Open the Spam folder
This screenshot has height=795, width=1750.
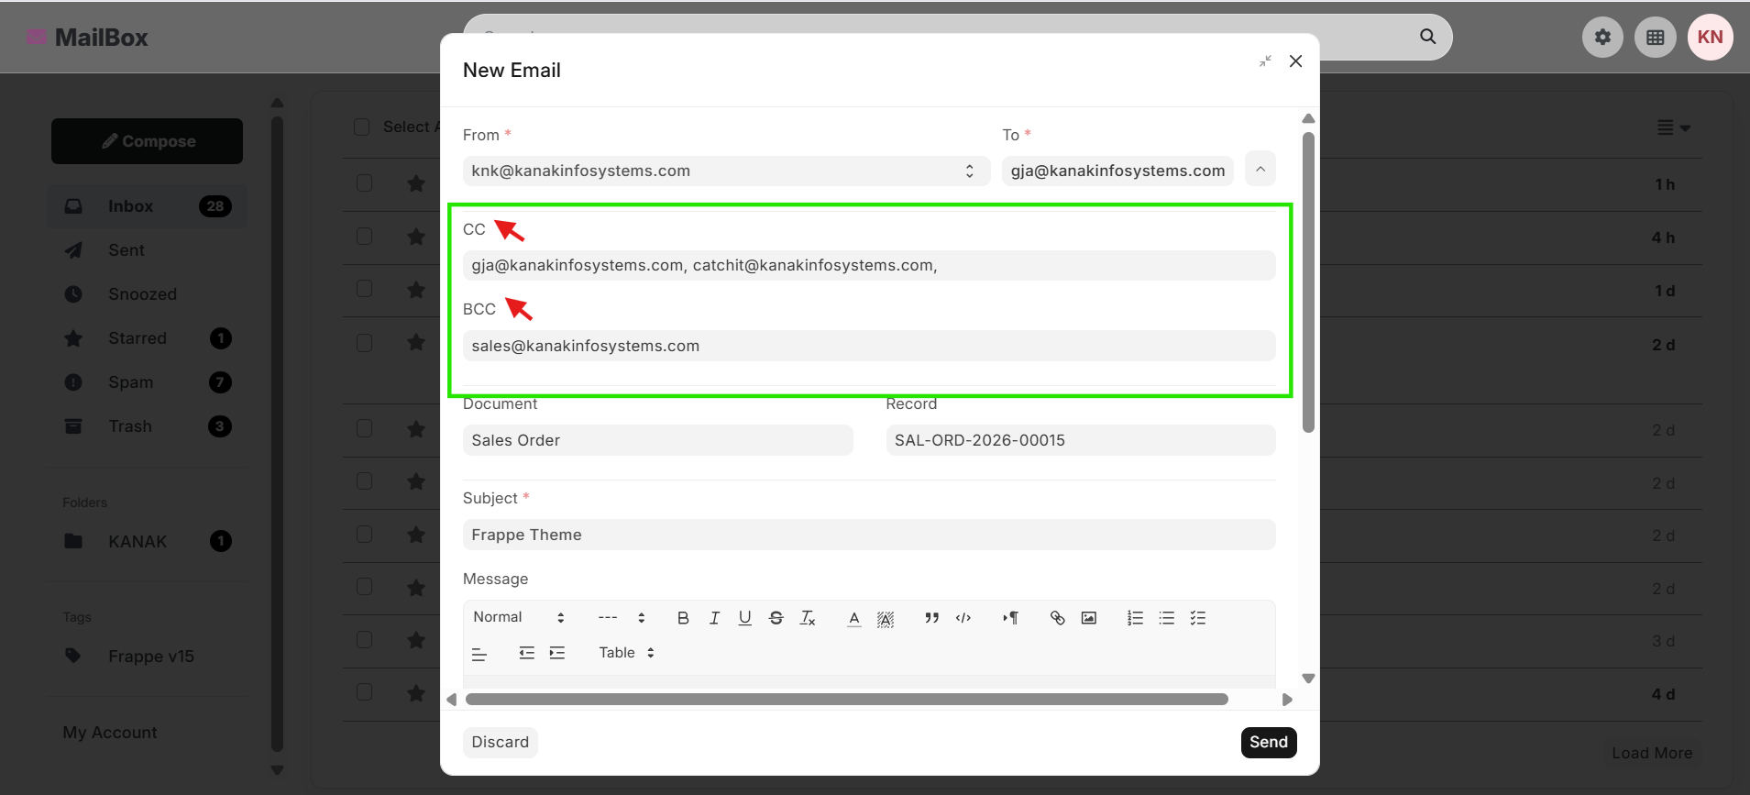131,382
